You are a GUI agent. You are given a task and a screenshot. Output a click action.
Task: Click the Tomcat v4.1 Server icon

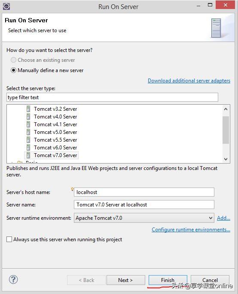(x=28, y=124)
